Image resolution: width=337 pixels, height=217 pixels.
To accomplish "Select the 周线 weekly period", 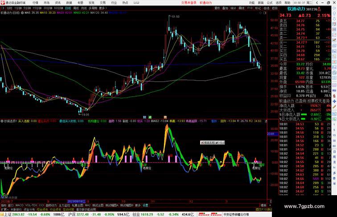I will coord(76,8).
